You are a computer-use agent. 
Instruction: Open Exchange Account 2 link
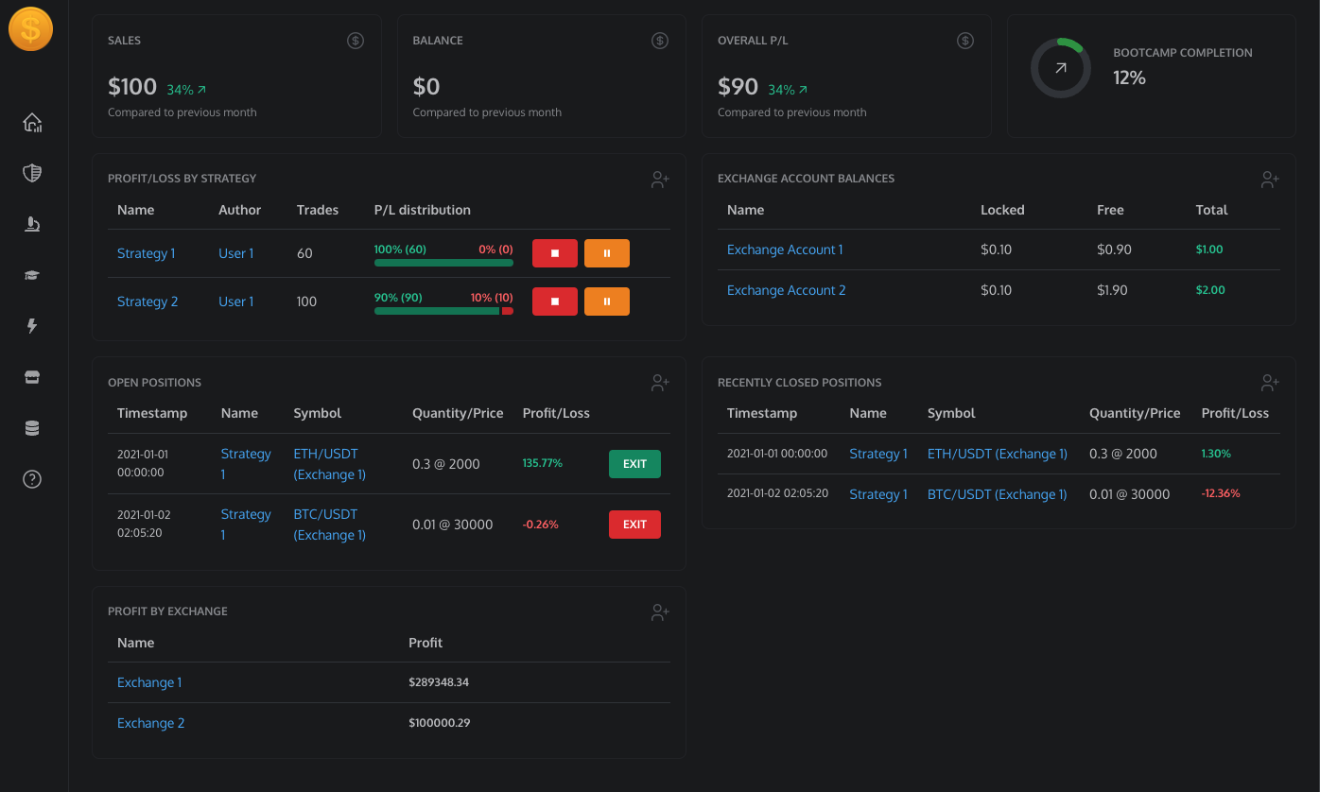[787, 290]
